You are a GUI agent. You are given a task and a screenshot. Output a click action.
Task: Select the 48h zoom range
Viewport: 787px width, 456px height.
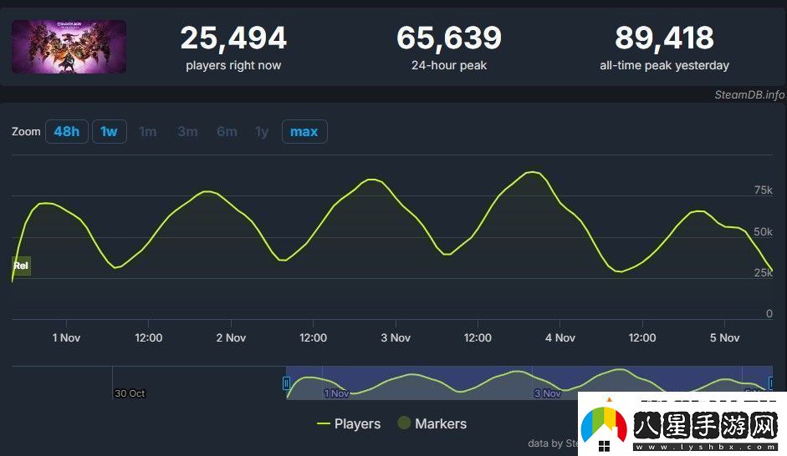coord(66,132)
